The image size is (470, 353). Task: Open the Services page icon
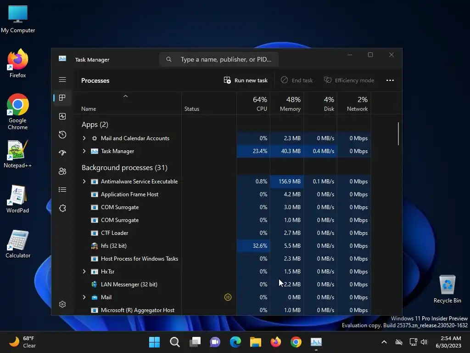tap(62, 208)
